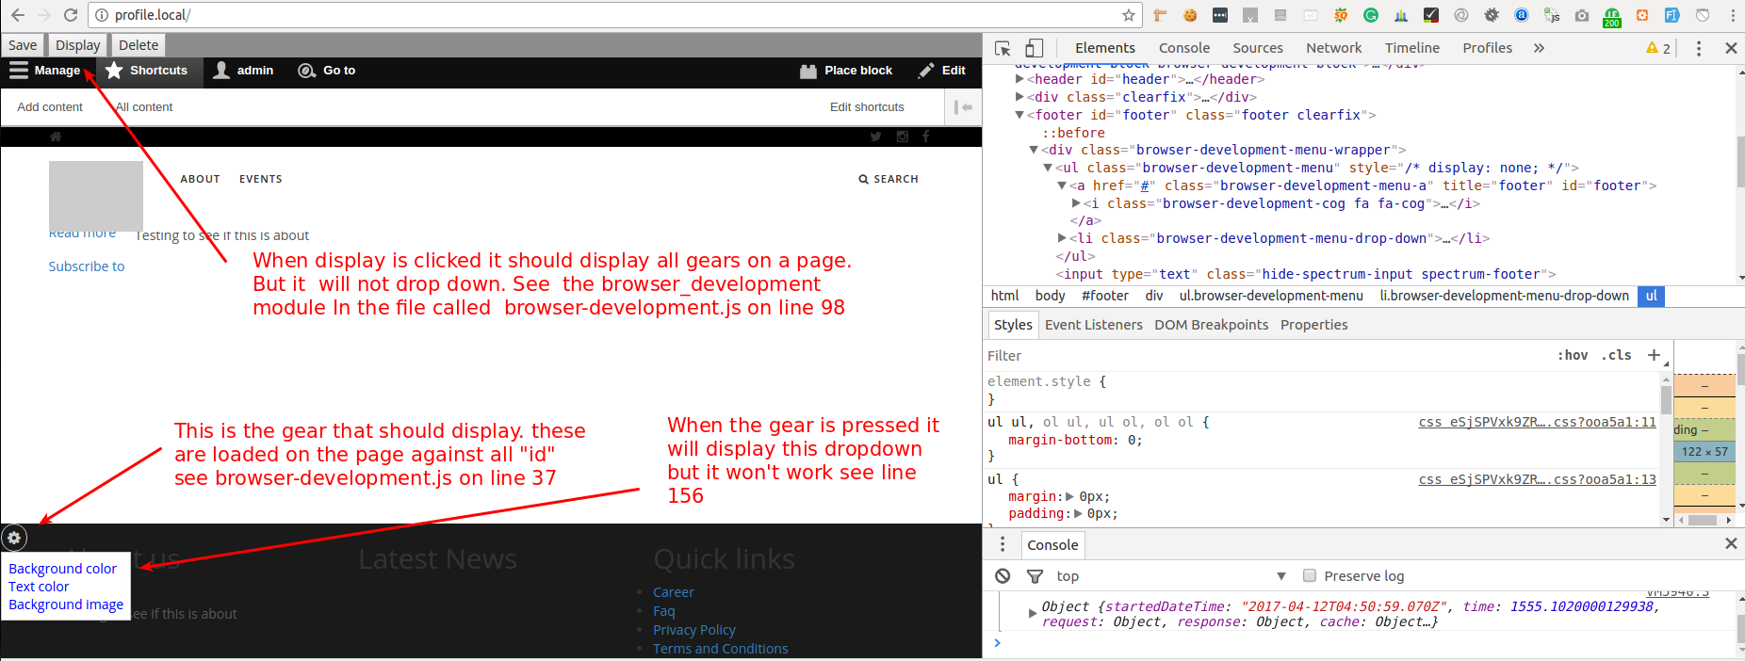Expand the header element node
The height and width of the screenshot is (661, 1745).
click(x=1019, y=79)
